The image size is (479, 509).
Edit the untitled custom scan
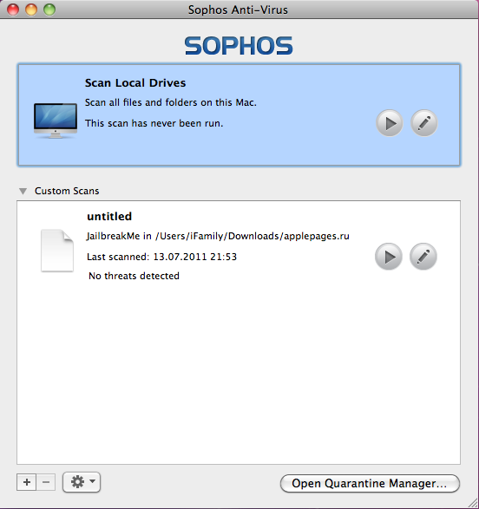[x=423, y=257]
